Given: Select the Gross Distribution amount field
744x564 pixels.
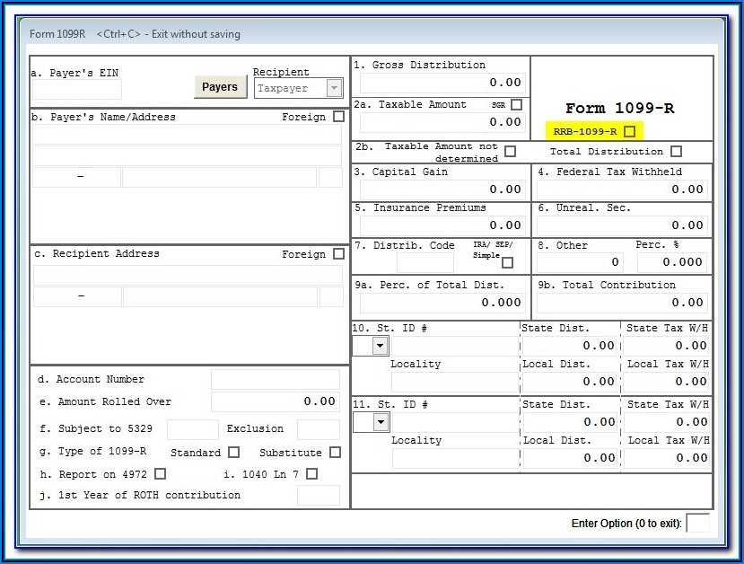Looking at the screenshot, I should [442, 83].
